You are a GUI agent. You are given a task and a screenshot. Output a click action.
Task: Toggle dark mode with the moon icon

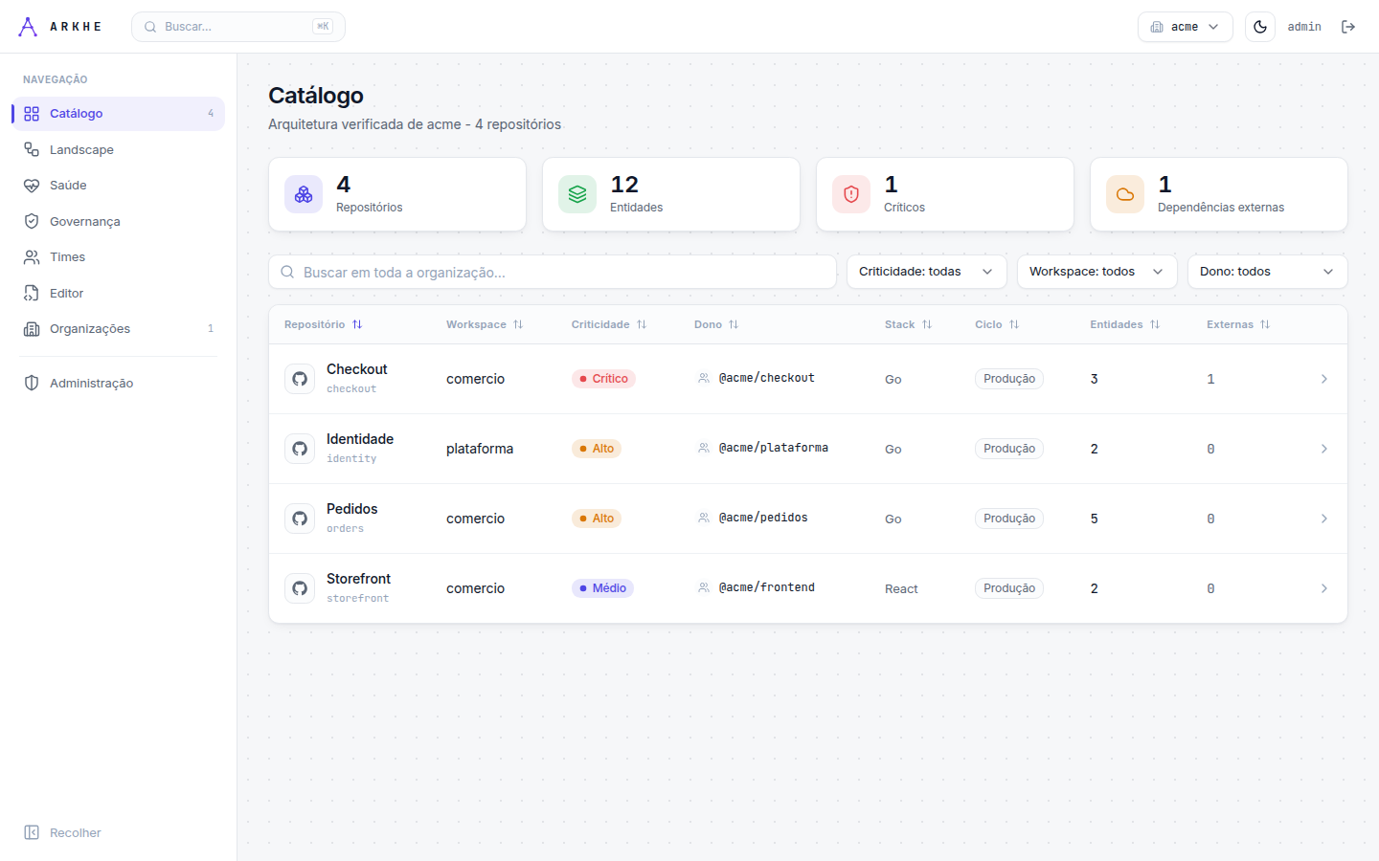click(x=1260, y=27)
